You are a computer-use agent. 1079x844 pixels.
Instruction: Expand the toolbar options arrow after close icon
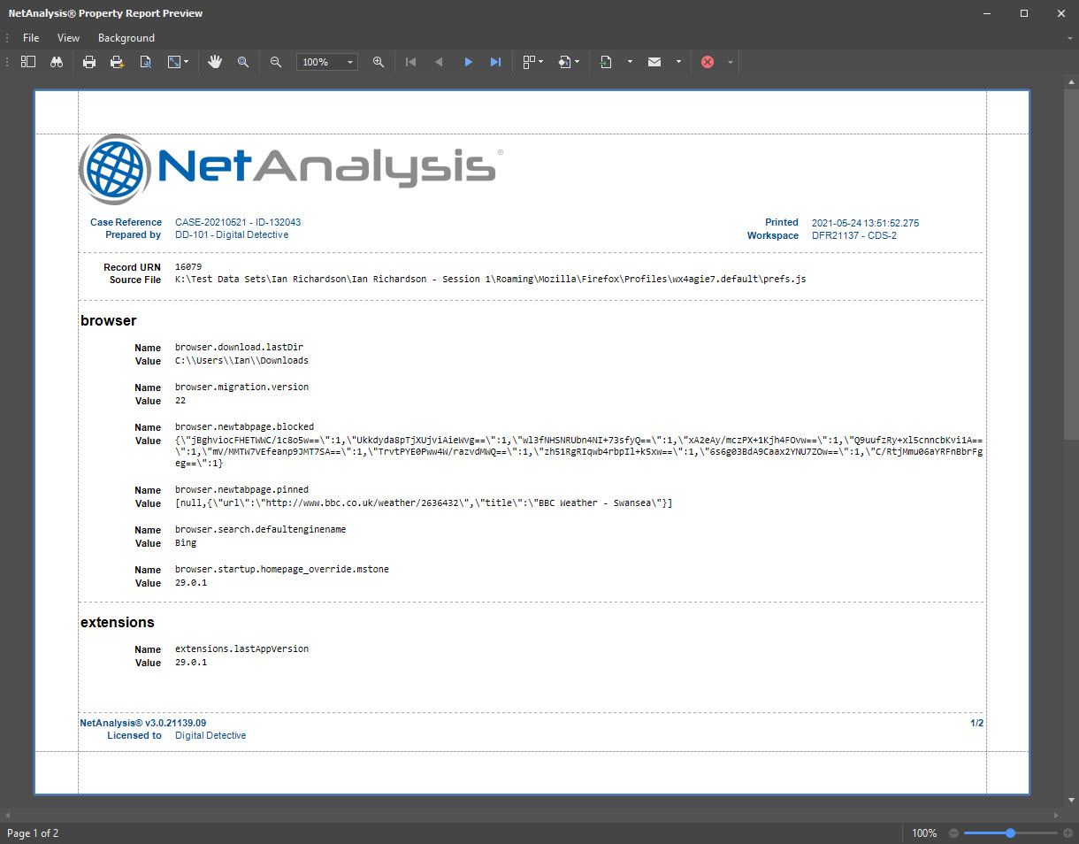tap(731, 62)
